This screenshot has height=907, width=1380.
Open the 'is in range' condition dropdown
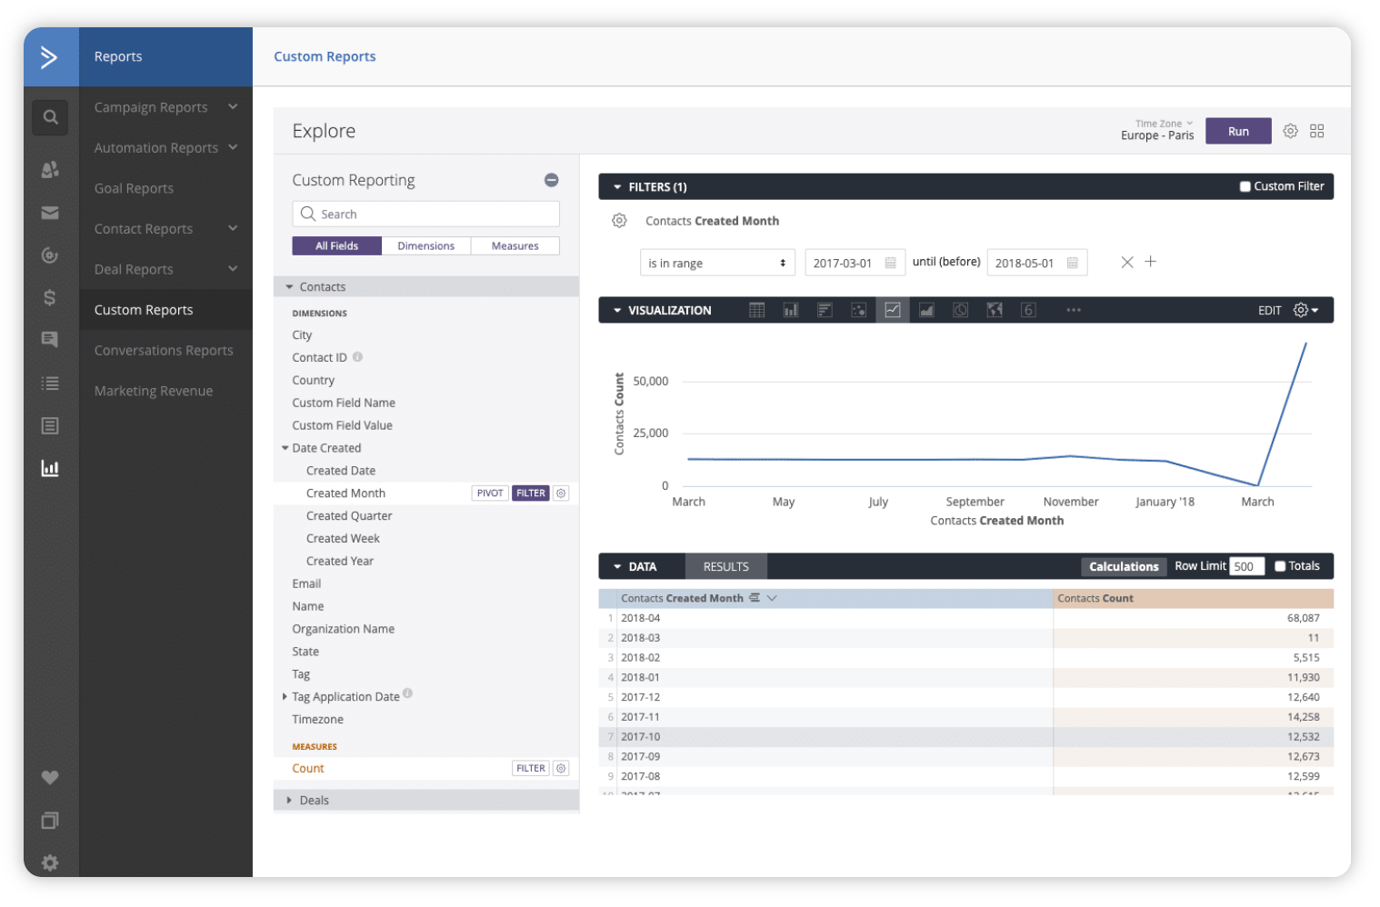[x=717, y=263]
